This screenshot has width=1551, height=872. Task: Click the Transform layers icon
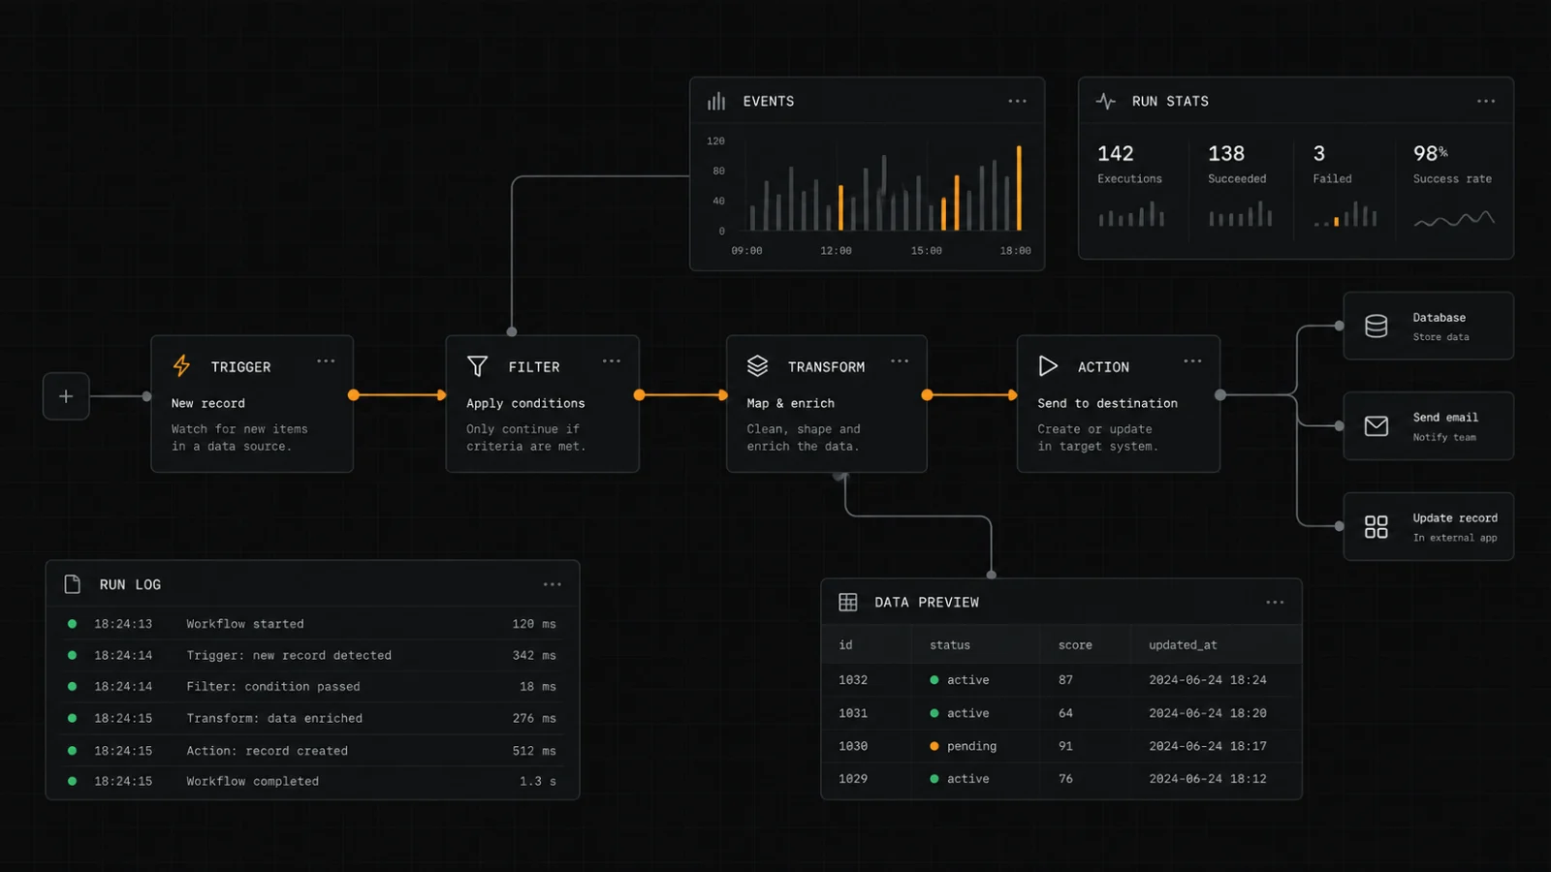[x=757, y=366]
